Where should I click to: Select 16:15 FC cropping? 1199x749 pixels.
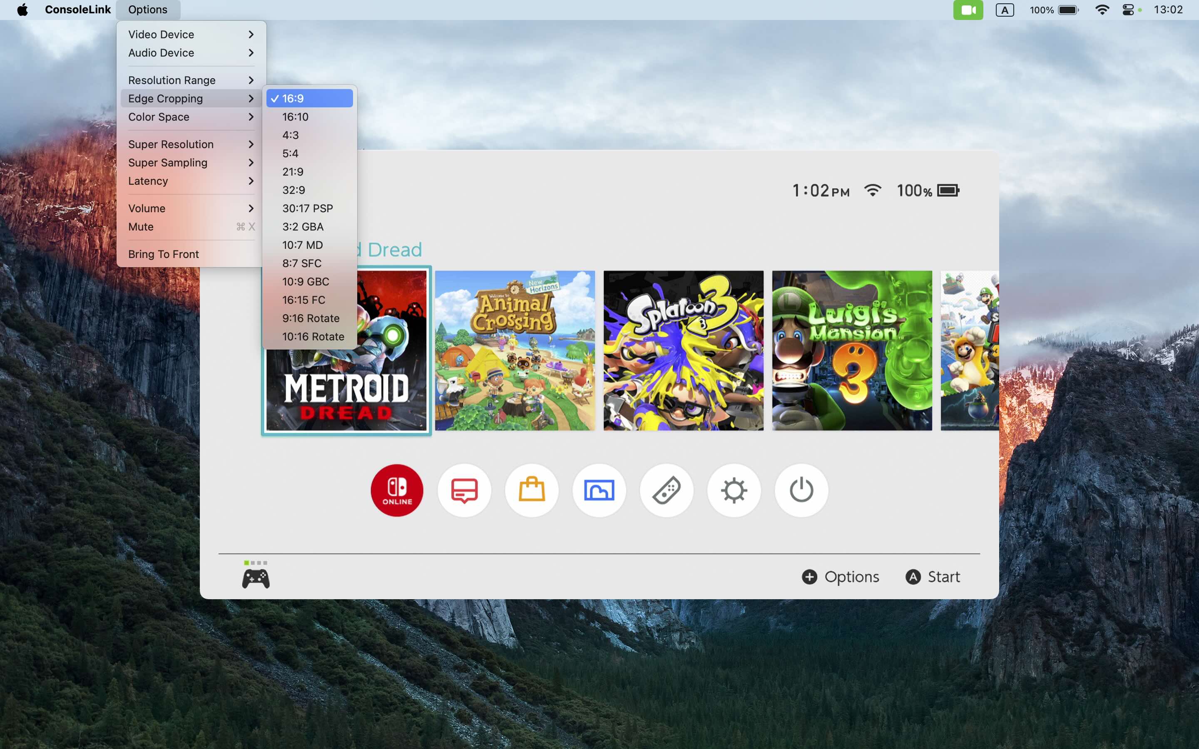coord(310,300)
